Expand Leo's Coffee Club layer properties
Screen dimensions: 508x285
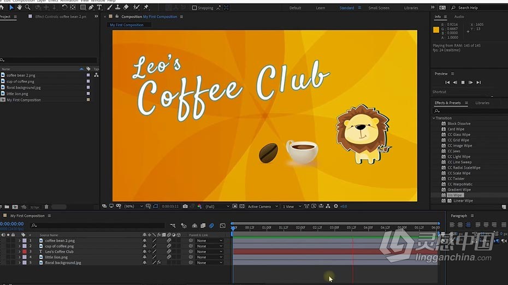point(20,252)
